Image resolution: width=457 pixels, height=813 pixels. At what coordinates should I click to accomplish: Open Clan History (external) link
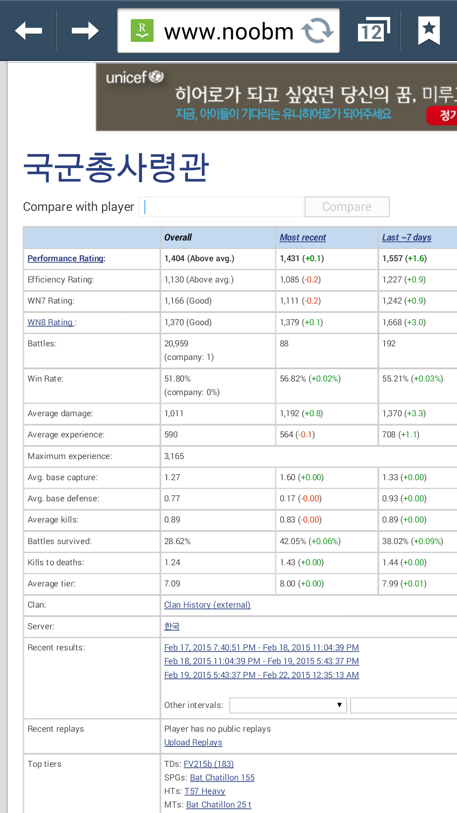(207, 605)
